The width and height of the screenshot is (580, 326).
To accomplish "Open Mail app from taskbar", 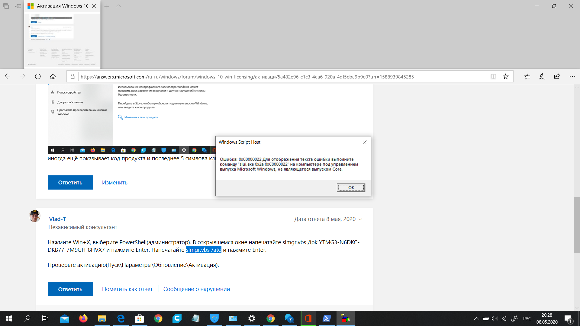I will click(65, 318).
